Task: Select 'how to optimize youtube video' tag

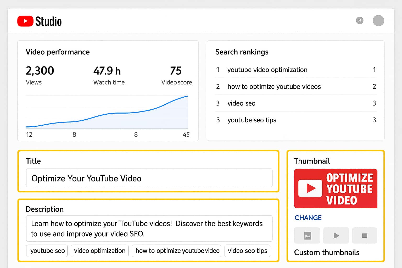Action: [177, 251]
